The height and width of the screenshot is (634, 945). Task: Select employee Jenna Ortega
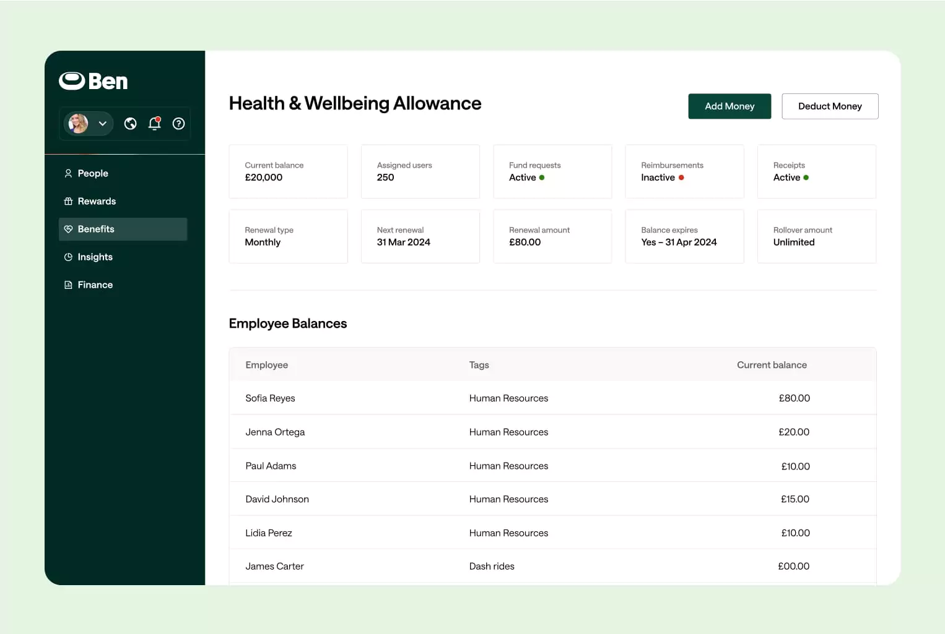coord(275,432)
